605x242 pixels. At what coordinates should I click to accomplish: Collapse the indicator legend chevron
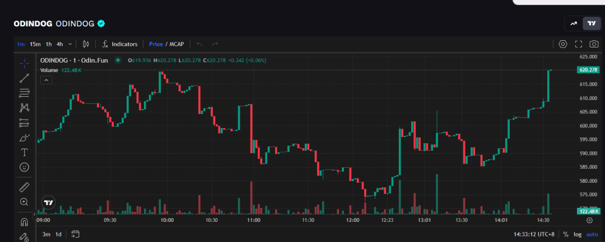pos(46,80)
